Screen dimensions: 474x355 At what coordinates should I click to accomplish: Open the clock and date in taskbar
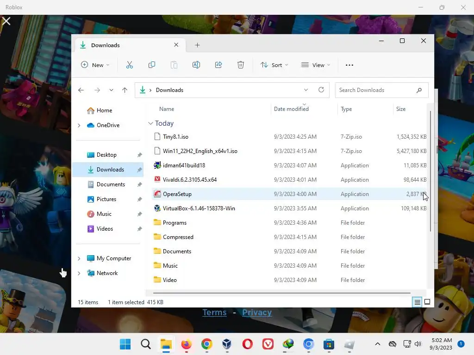[441, 344]
